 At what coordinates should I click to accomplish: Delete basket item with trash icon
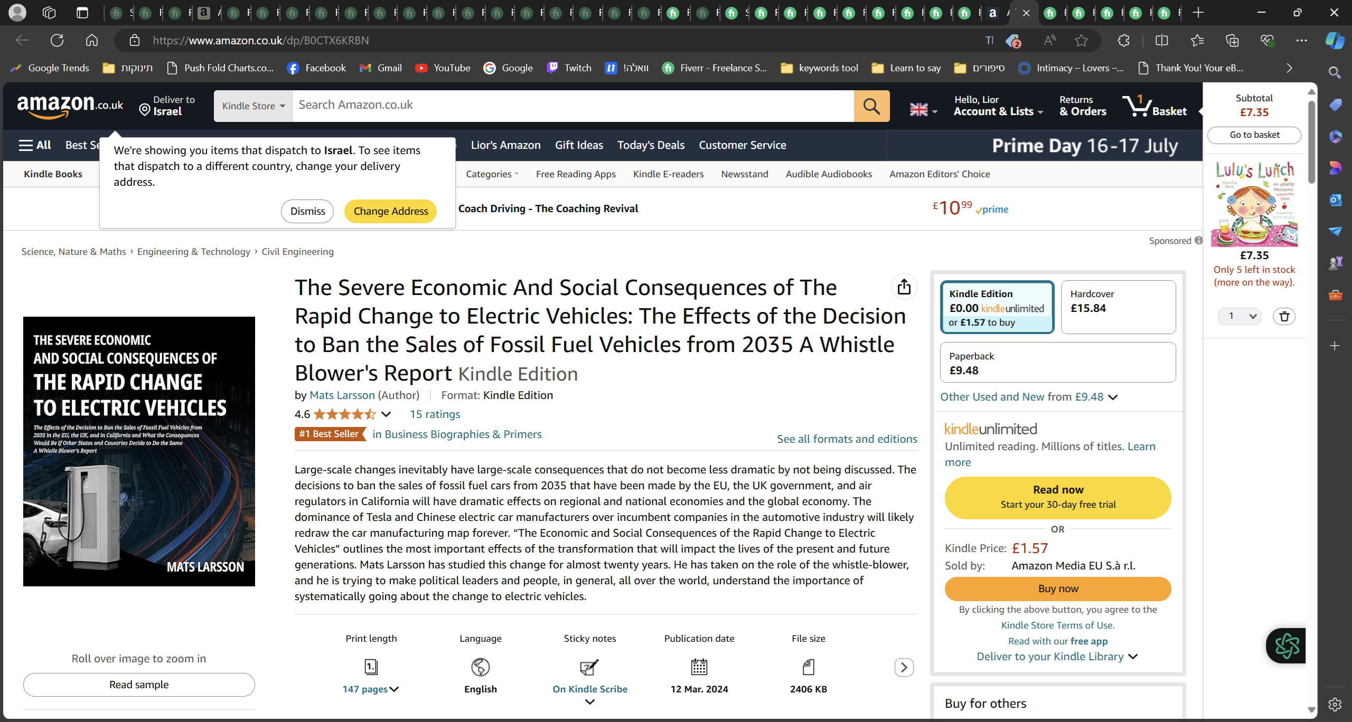tap(1284, 316)
